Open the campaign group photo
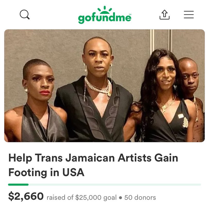 pos(105,86)
